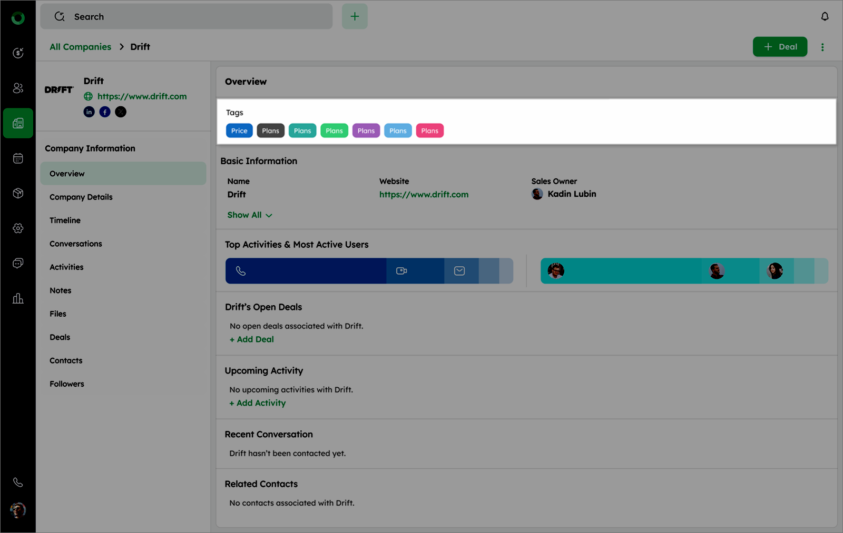
Task: Open Drift's Facebook page icon
Action: pyautogui.click(x=105, y=112)
